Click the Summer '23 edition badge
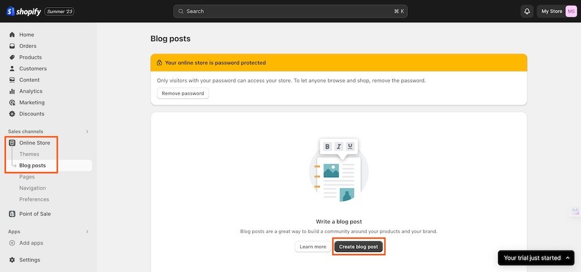This screenshot has width=581, height=272. (59, 12)
